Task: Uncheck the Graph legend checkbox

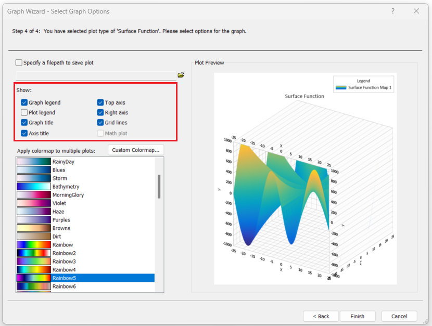Action: 24,103
